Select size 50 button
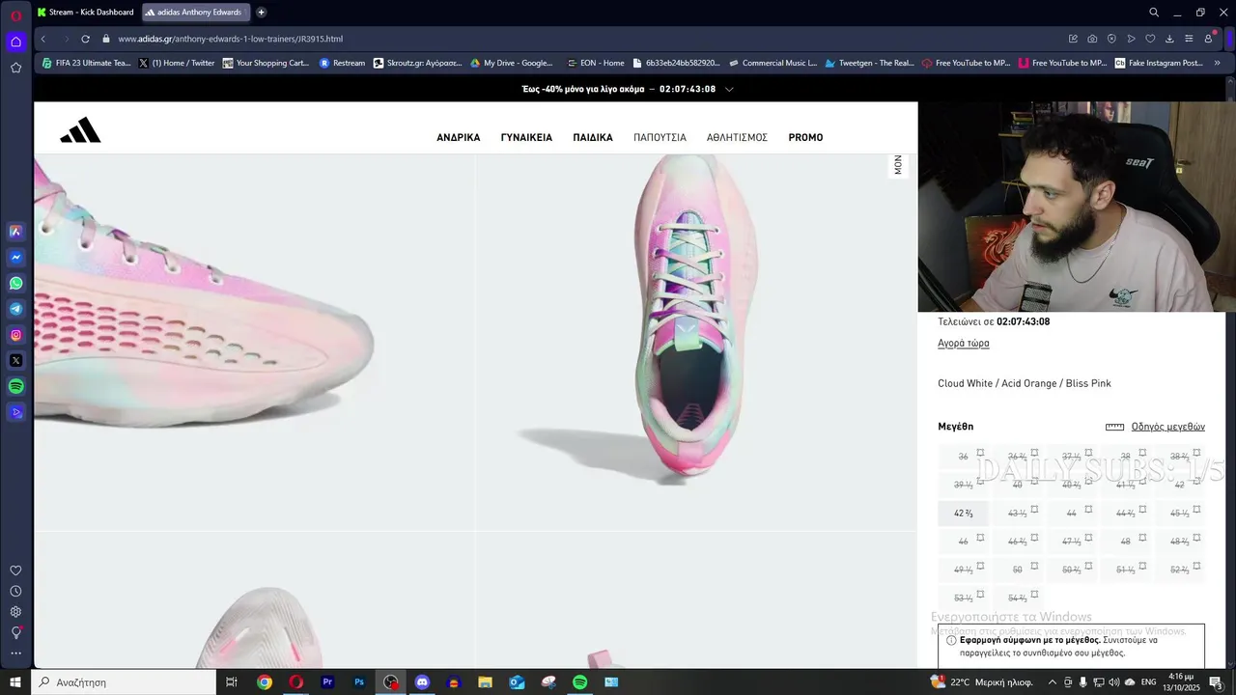Image resolution: width=1236 pixels, height=695 pixels. [1017, 570]
